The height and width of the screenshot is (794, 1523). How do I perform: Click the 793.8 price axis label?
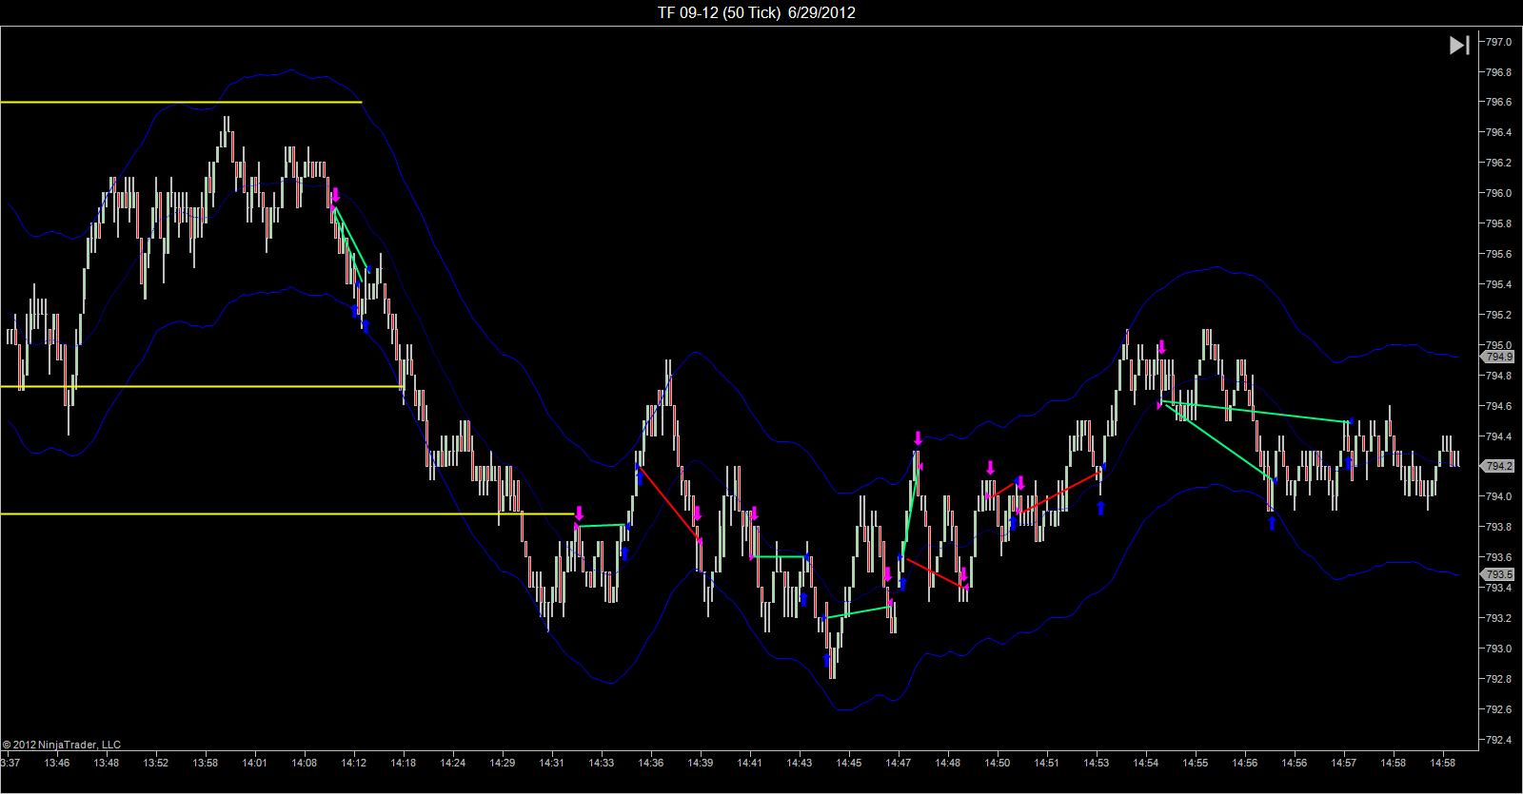1499,528
